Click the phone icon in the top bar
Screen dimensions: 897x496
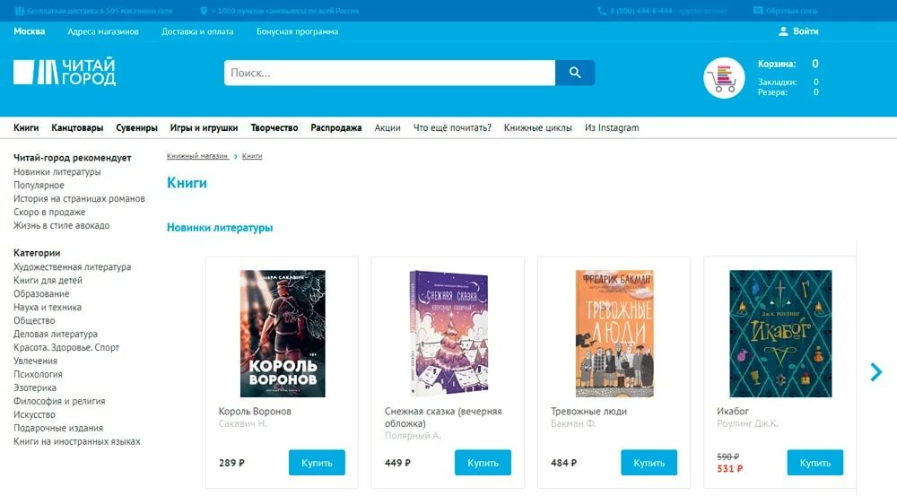[602, 10]
